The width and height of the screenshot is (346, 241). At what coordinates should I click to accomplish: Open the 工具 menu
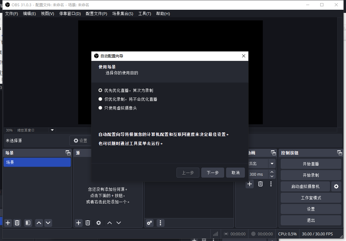coord(144,13)
